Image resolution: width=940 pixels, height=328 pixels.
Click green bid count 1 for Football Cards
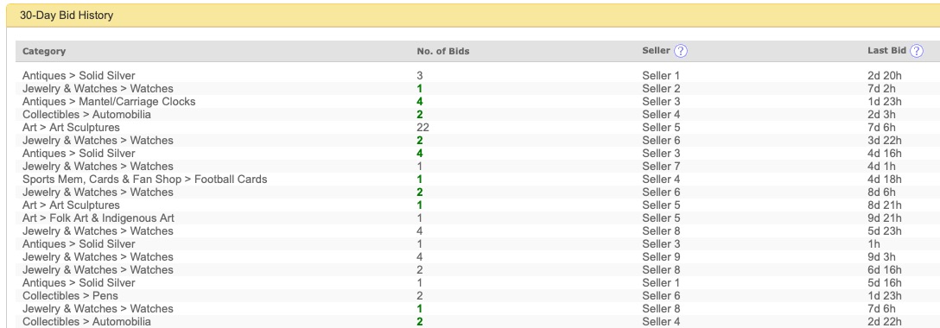point(420,180)
